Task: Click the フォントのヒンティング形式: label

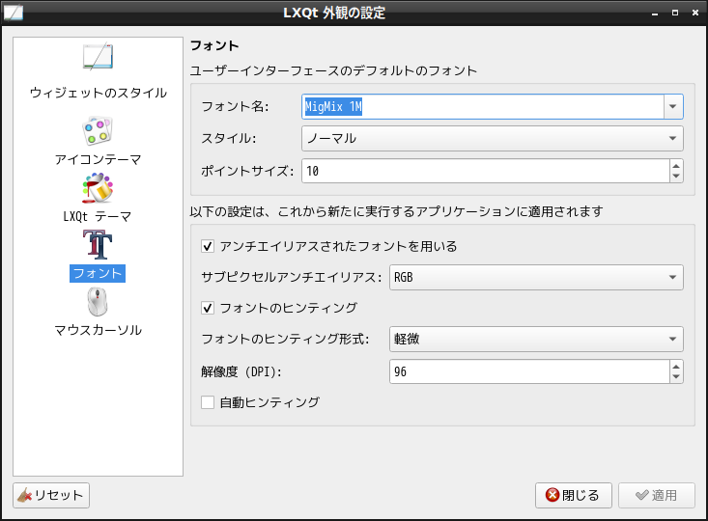Action: (x=285, y=340)
